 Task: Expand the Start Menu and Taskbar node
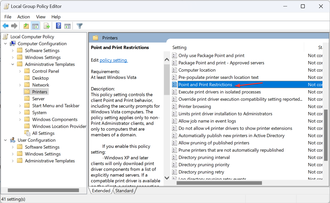pos(20,106)
